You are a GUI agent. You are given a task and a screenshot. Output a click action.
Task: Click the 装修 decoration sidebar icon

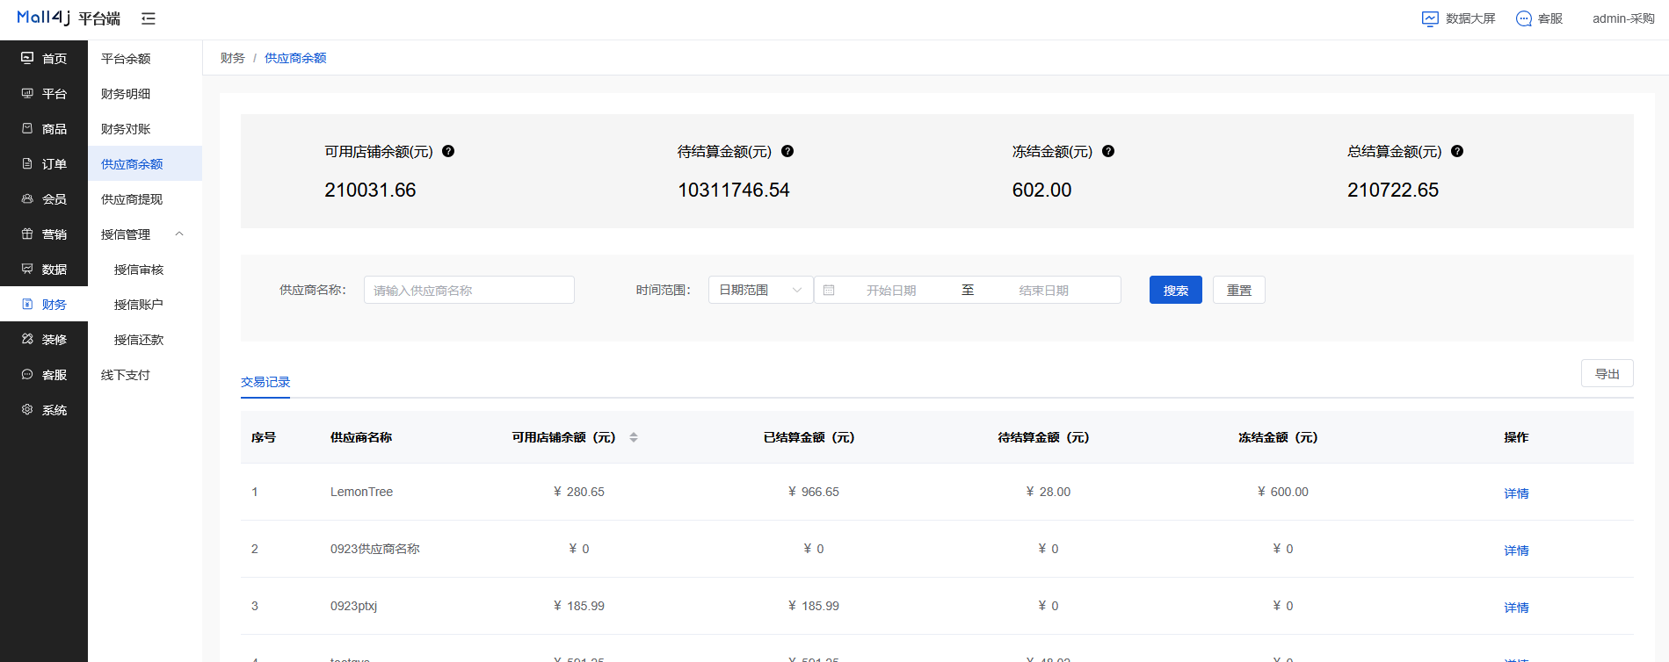coord(27,339)
